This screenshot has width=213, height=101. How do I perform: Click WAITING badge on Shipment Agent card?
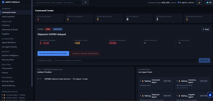(167, 96)
